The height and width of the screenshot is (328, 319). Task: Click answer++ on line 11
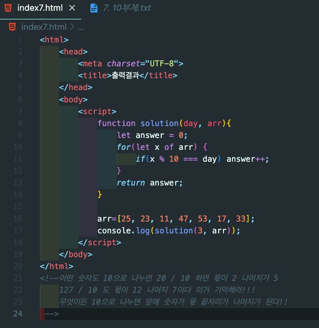245,159
